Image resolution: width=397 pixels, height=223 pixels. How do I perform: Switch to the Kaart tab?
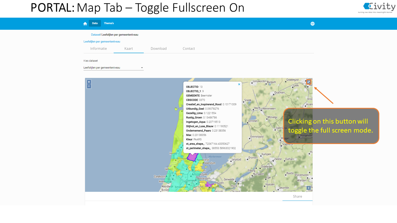pyautogui.click(x=129, y=49)
